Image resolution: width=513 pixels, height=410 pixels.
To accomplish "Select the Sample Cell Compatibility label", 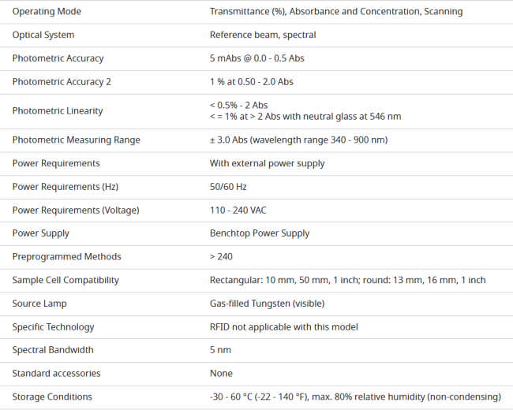I will 66,280.
